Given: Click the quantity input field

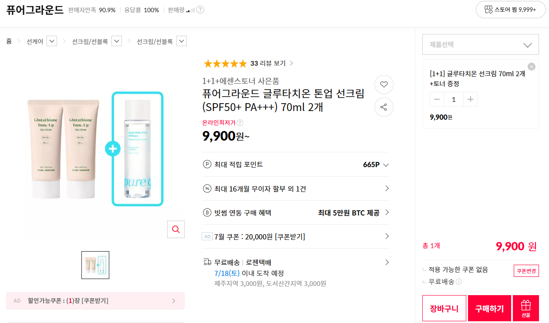Looking at the screenshot, I should pyautogui.click(x=454, y=99).
